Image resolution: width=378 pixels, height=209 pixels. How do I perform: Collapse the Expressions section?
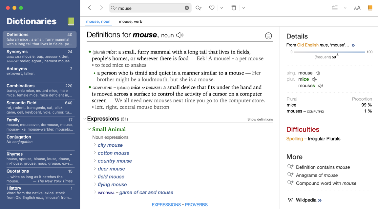pyautogui.click(x=84, y=119)
